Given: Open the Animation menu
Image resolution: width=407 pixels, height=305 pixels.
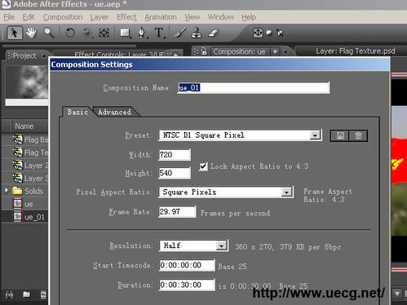Looking at the screenshot, I should click(161, 17).
